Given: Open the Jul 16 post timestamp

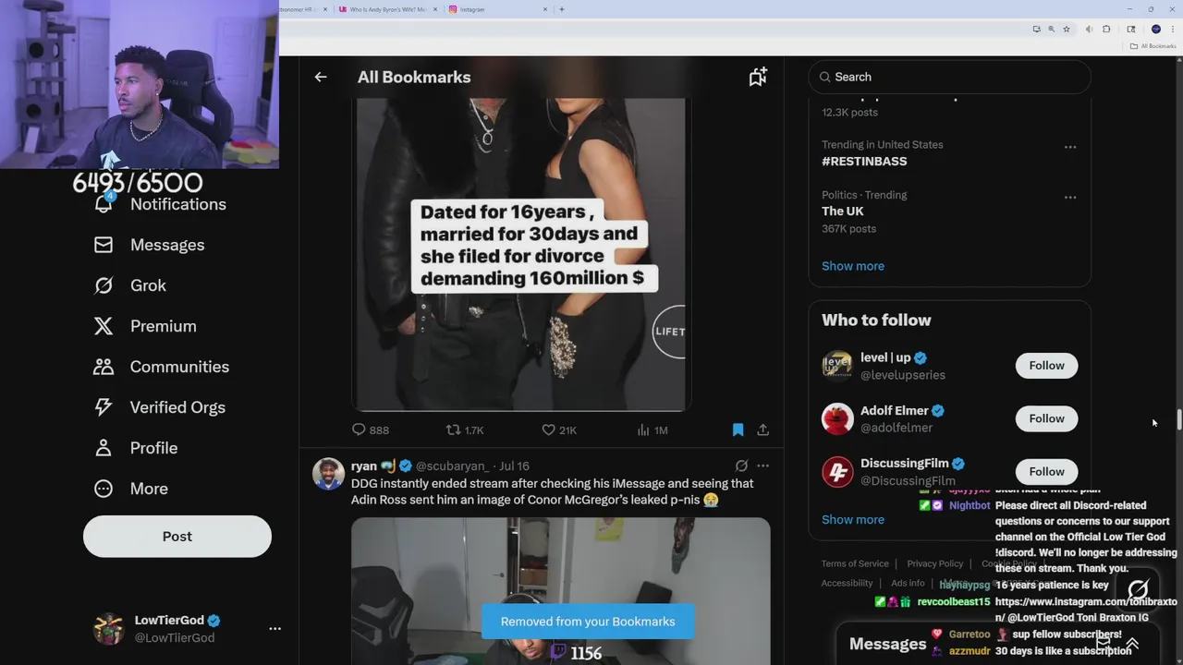Looking at the screenshot, I should [x=514, y=466].
